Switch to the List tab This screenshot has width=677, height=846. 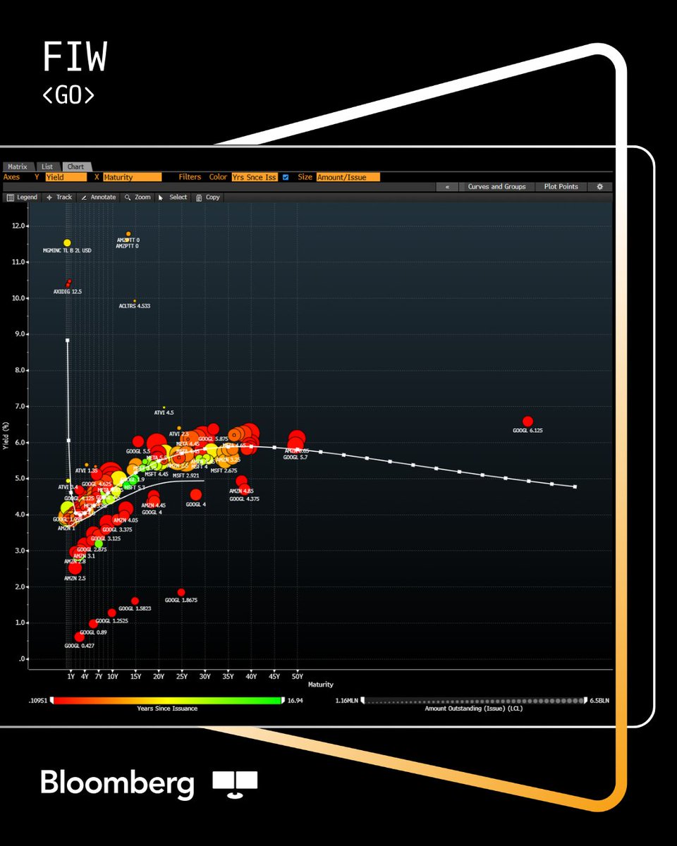pos(47,167)
